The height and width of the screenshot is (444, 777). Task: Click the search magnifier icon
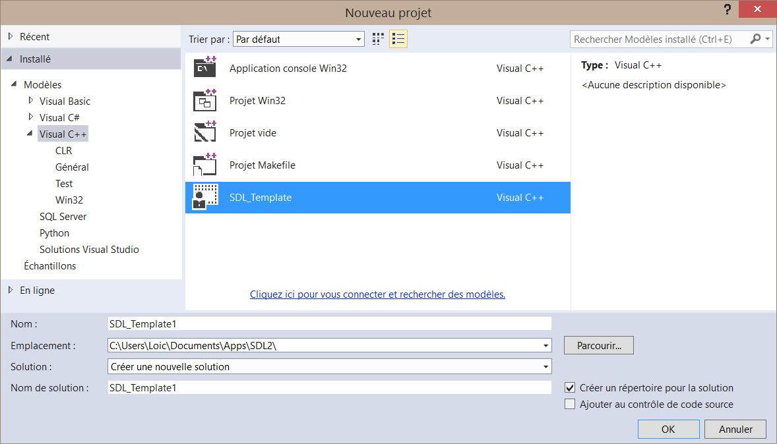point(756,40)
